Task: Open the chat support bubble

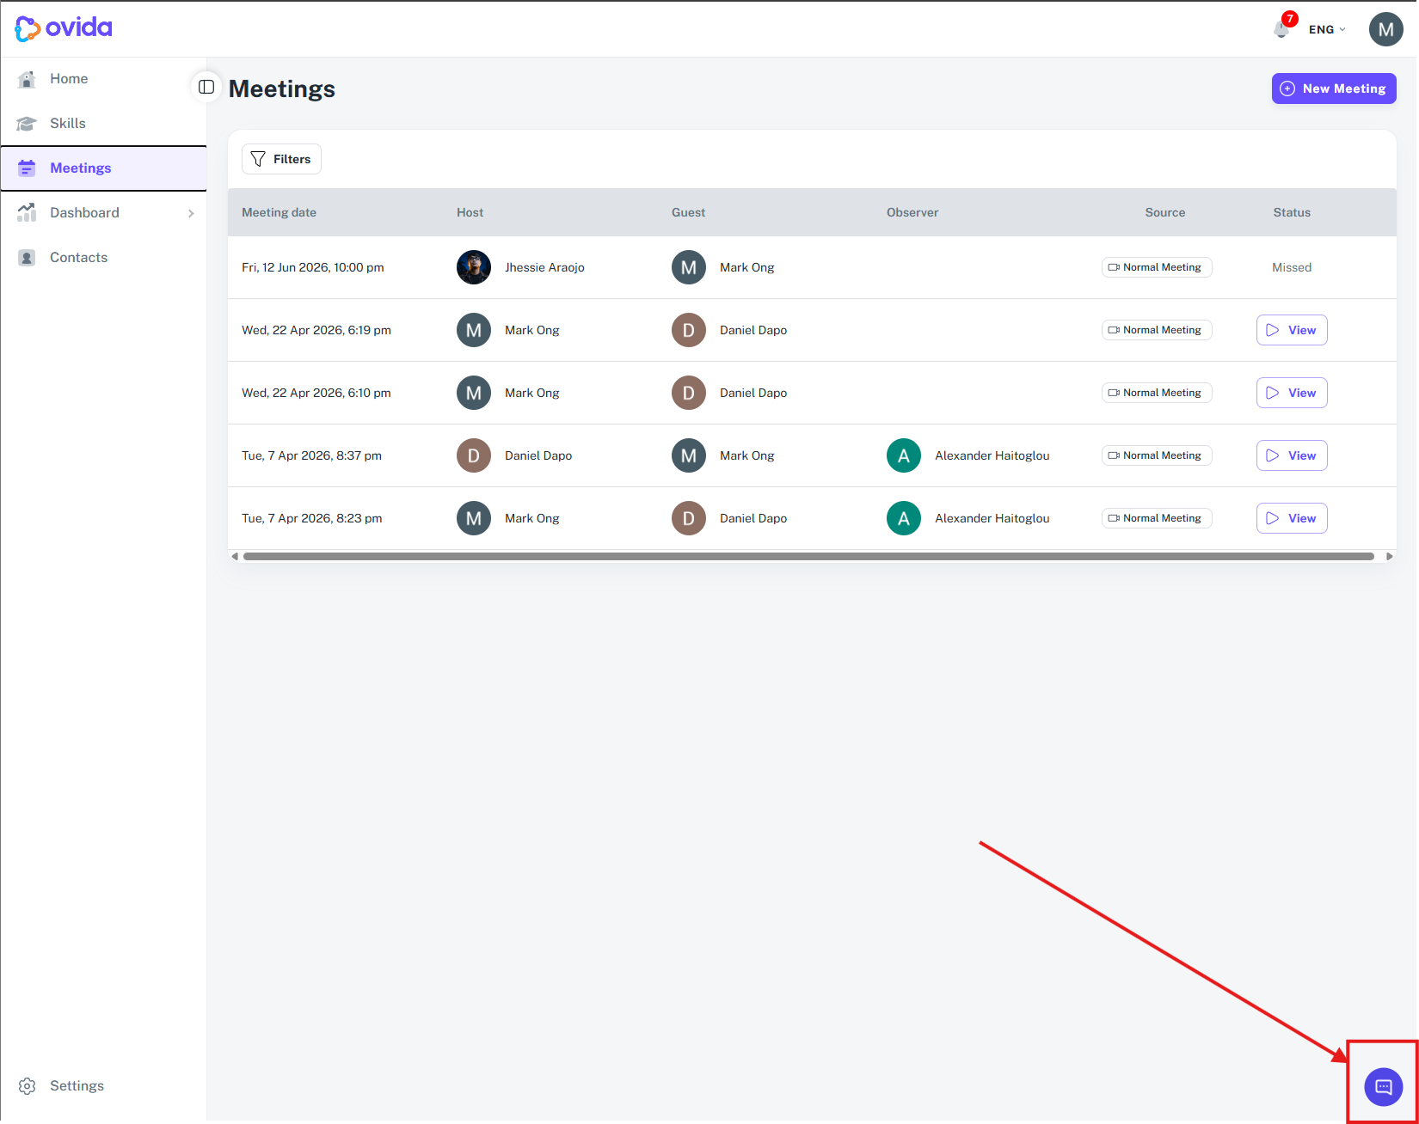Action: pos(1383,1086)
